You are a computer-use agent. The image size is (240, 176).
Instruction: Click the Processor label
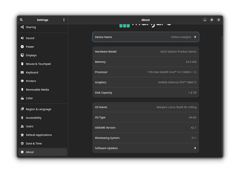point(101,72)
